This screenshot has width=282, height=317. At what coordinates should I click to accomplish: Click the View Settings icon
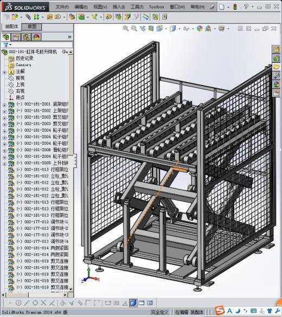[221, 29]
